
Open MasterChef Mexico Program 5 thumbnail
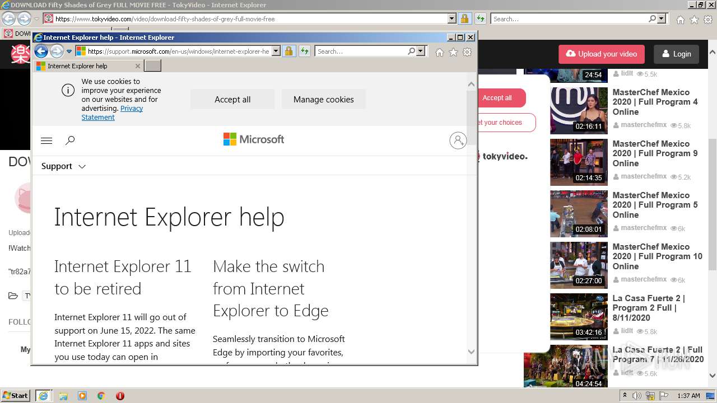(579, 213)
